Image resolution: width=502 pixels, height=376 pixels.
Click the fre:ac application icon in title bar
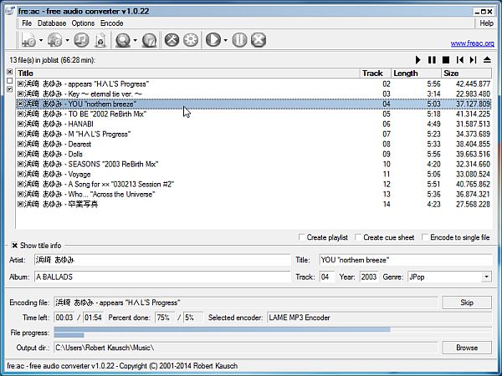[x=10, y=11]
